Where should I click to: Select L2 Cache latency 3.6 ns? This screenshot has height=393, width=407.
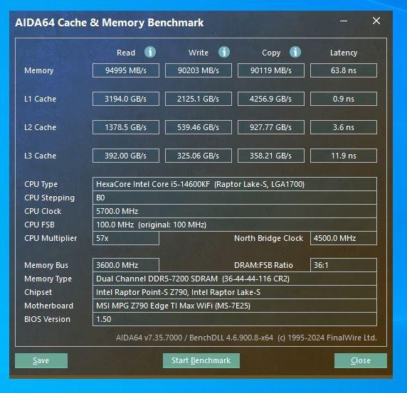click(x=344, y=127)
